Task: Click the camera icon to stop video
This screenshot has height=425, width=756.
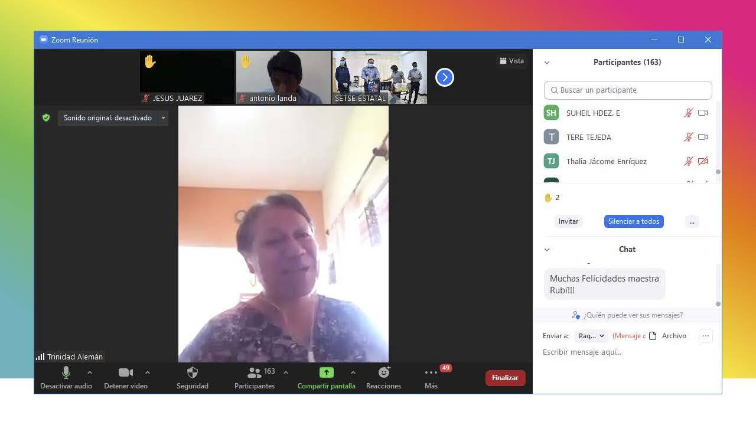Action: (x=126, y=372)
